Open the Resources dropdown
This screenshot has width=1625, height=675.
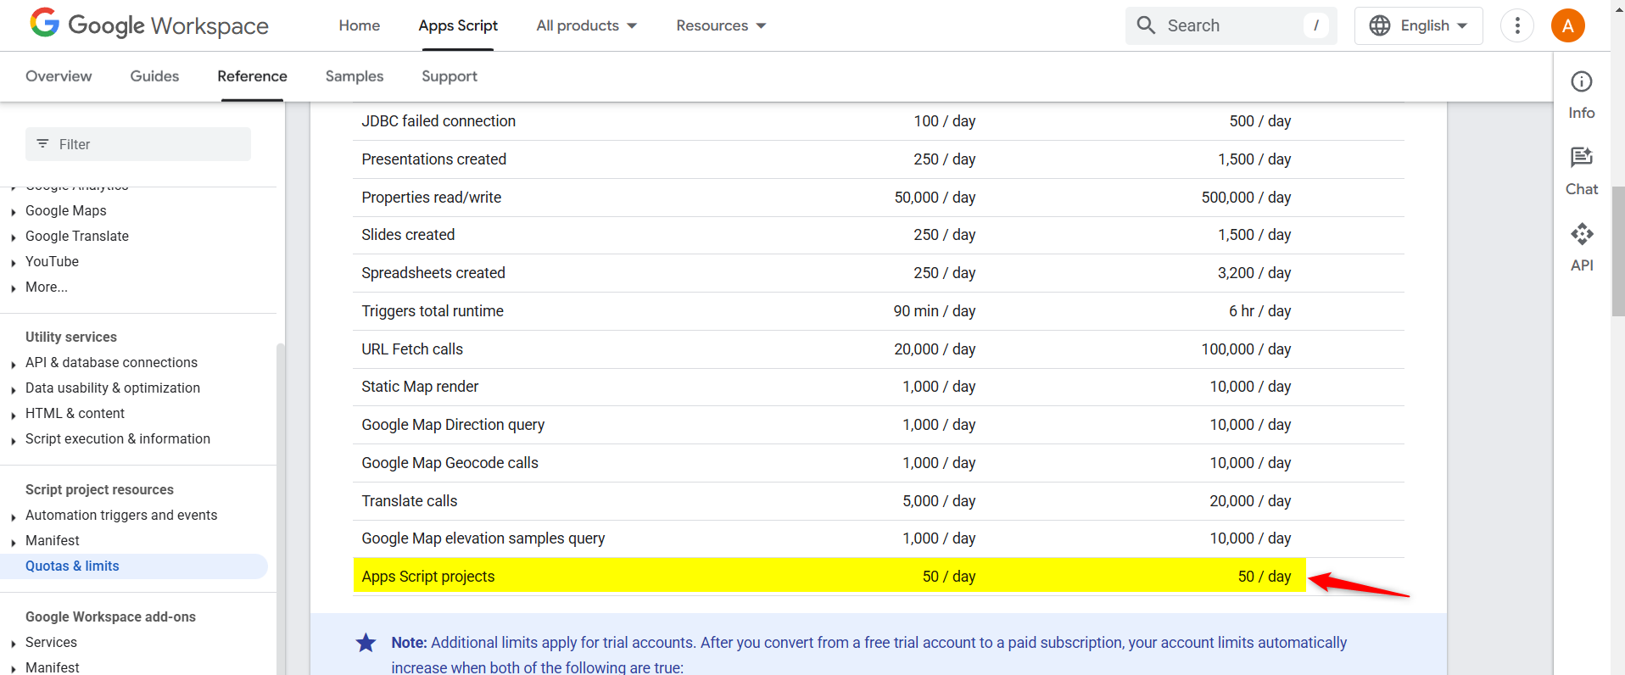tap(721, 25)
